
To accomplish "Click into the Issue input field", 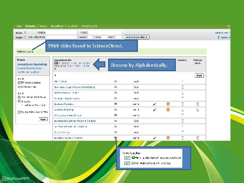I will tap(104, 37).
